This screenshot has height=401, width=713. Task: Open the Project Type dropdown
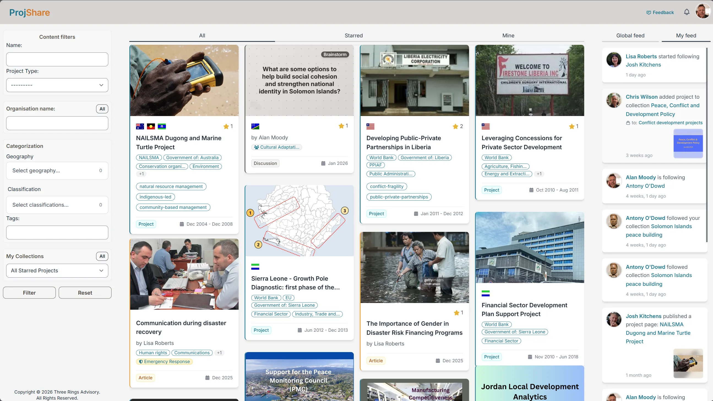pos(57,85)
